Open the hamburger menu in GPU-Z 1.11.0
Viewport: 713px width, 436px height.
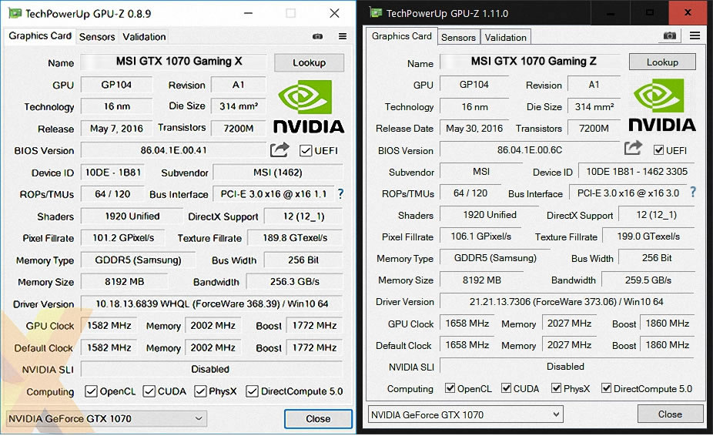tap(695, 35)
